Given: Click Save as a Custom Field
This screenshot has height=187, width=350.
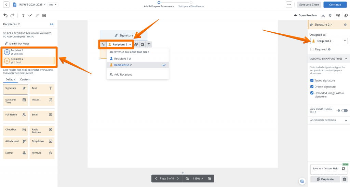Looking at the screenshot, I should coord(329,169).
